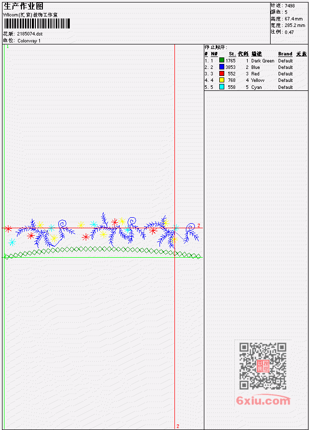Click stitch count 1765 in Dark Green row
The image size is (309, 430).
pos(230,60)
